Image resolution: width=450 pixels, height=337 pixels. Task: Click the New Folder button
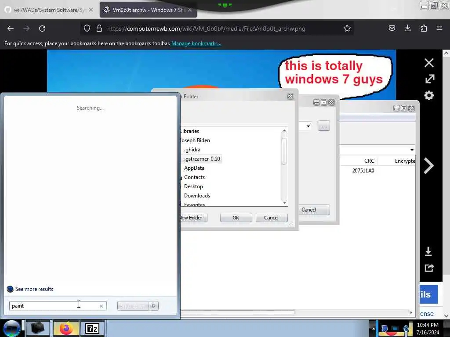pos(193,218)
